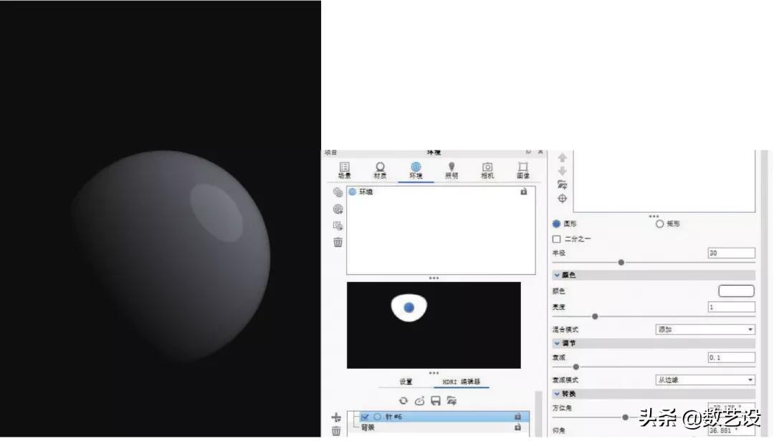Select the 矩形 (rectangle) radio button
Viewport: 774px width, 441px height.
point(659,223)
